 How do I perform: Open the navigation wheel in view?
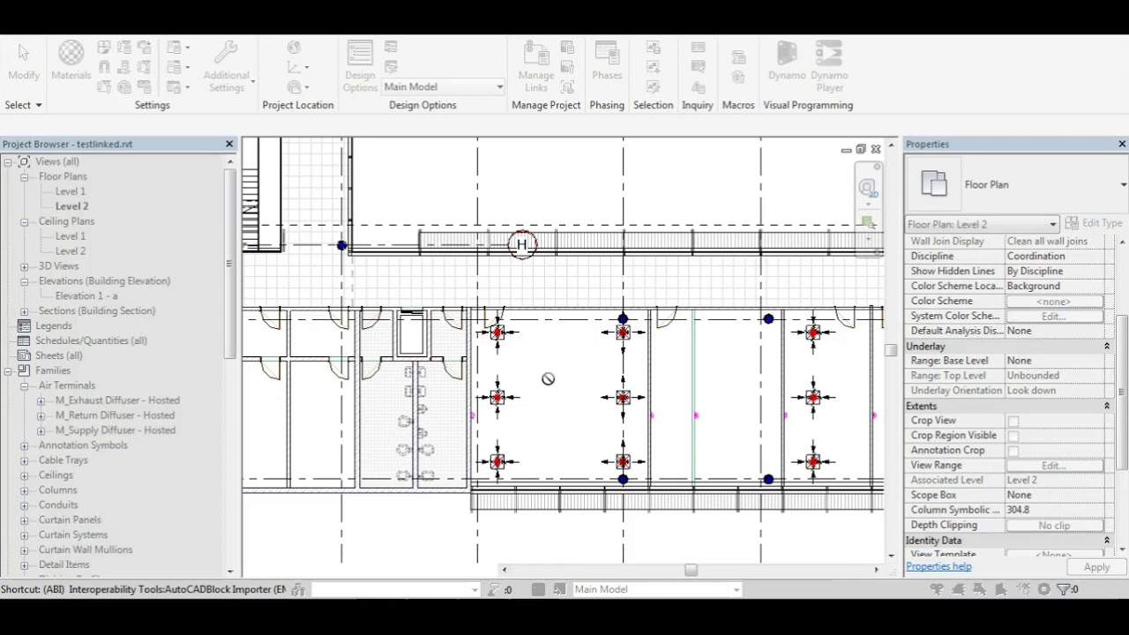867,188
